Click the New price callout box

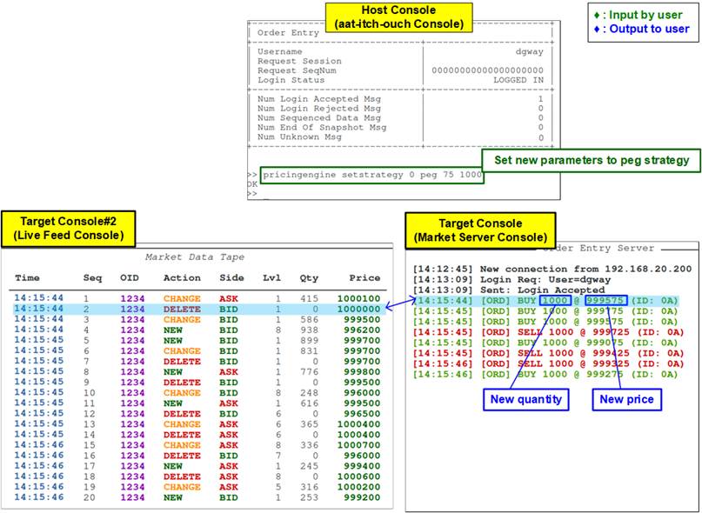tap(622, 399)
